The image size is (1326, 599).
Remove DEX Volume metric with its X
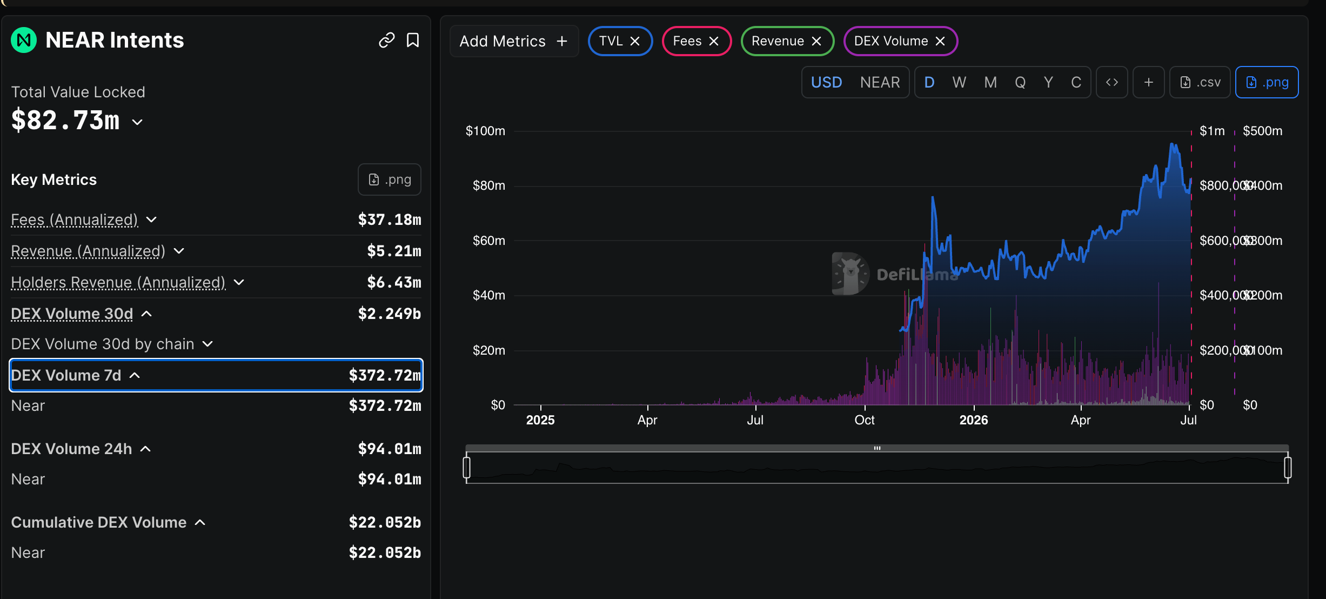(940, 41)
